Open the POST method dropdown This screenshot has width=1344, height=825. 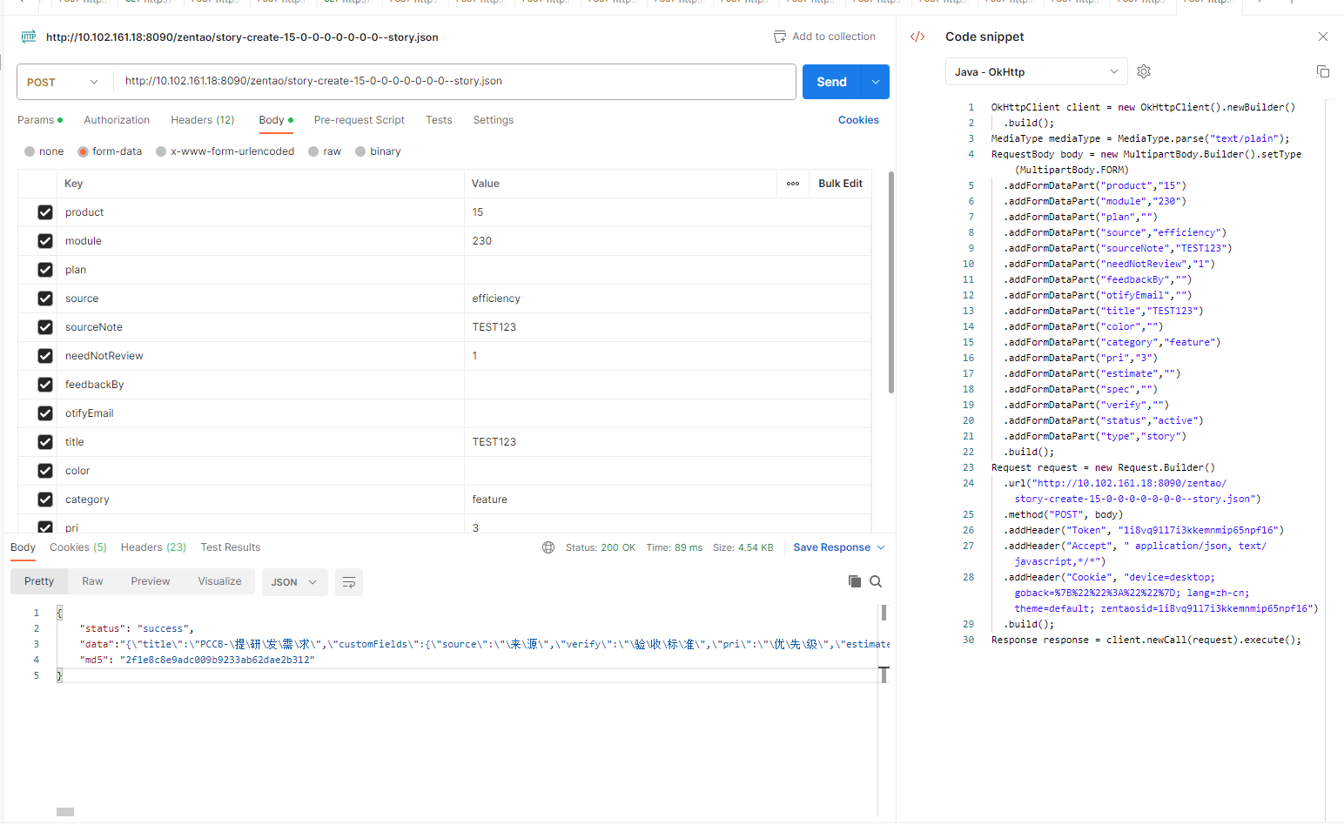pyautogui.click(x=64, y=82)
